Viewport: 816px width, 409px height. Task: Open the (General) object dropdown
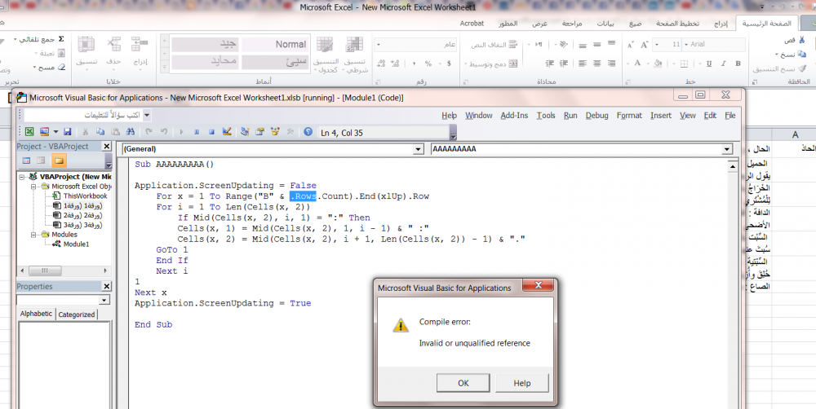coord(418,149)
